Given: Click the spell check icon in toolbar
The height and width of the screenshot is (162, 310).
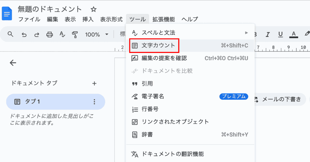Looking at the screenshot, I should tap(62, 35).
